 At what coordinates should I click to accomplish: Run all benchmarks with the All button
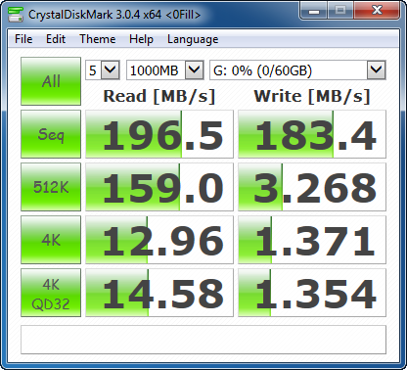click(x=51, y=81)
